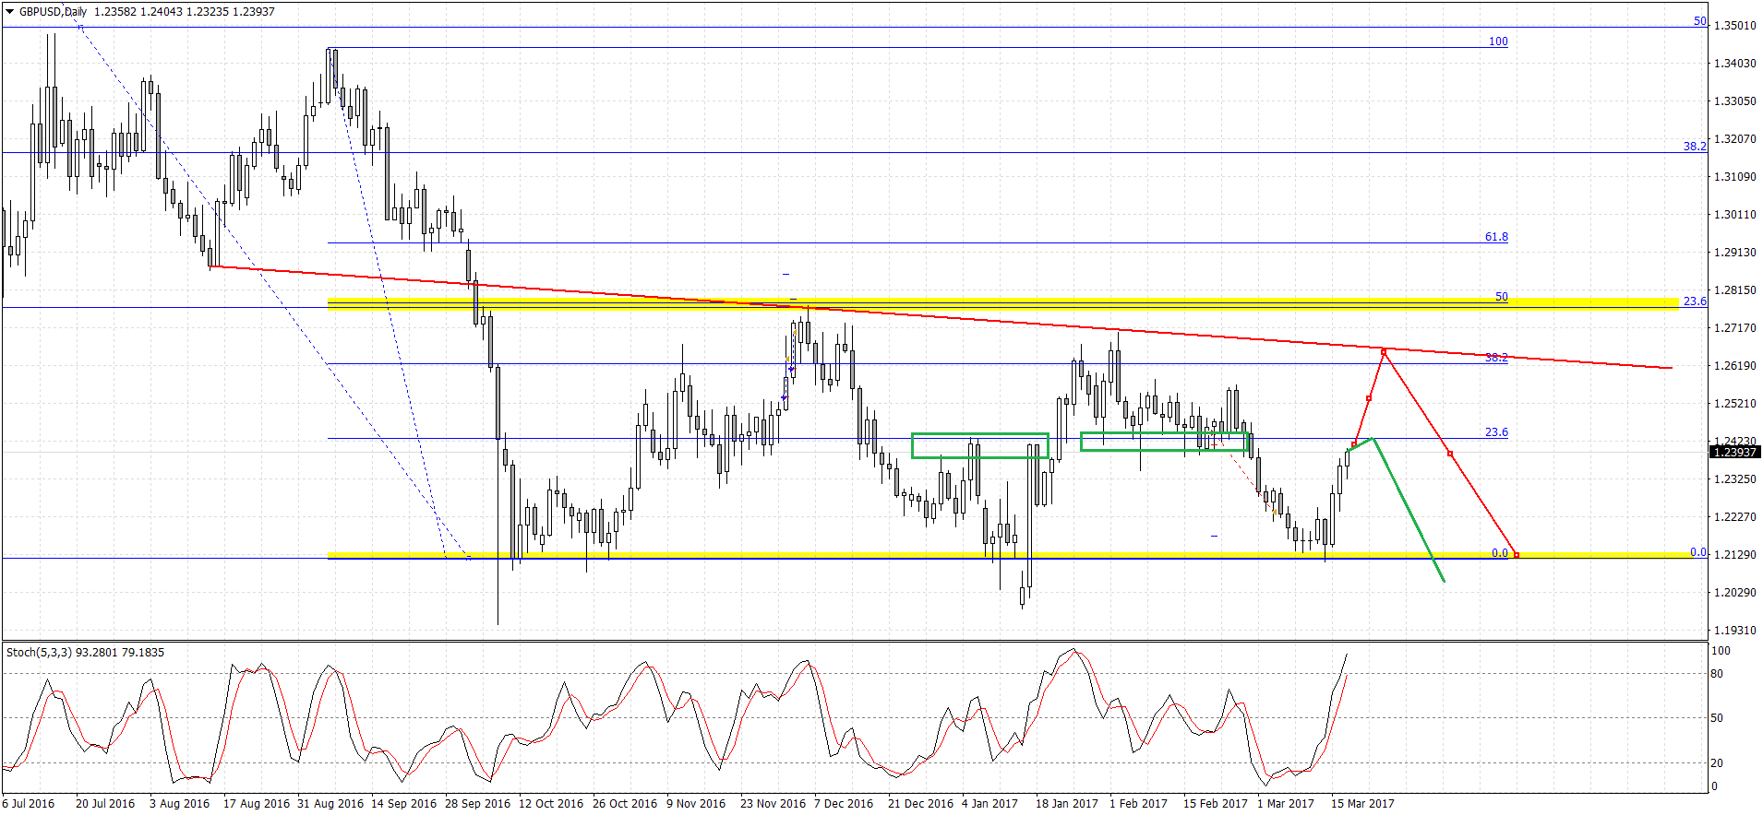Click the 1 Mar 2017 date label
Viewport: 1763px width, 815px height.
1286,804
